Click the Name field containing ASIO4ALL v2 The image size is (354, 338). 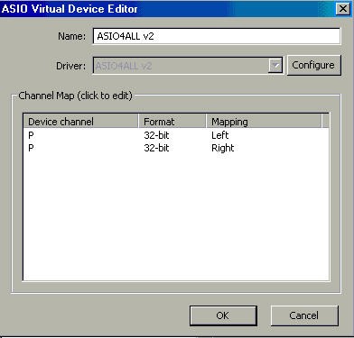[x=217, y=36]
